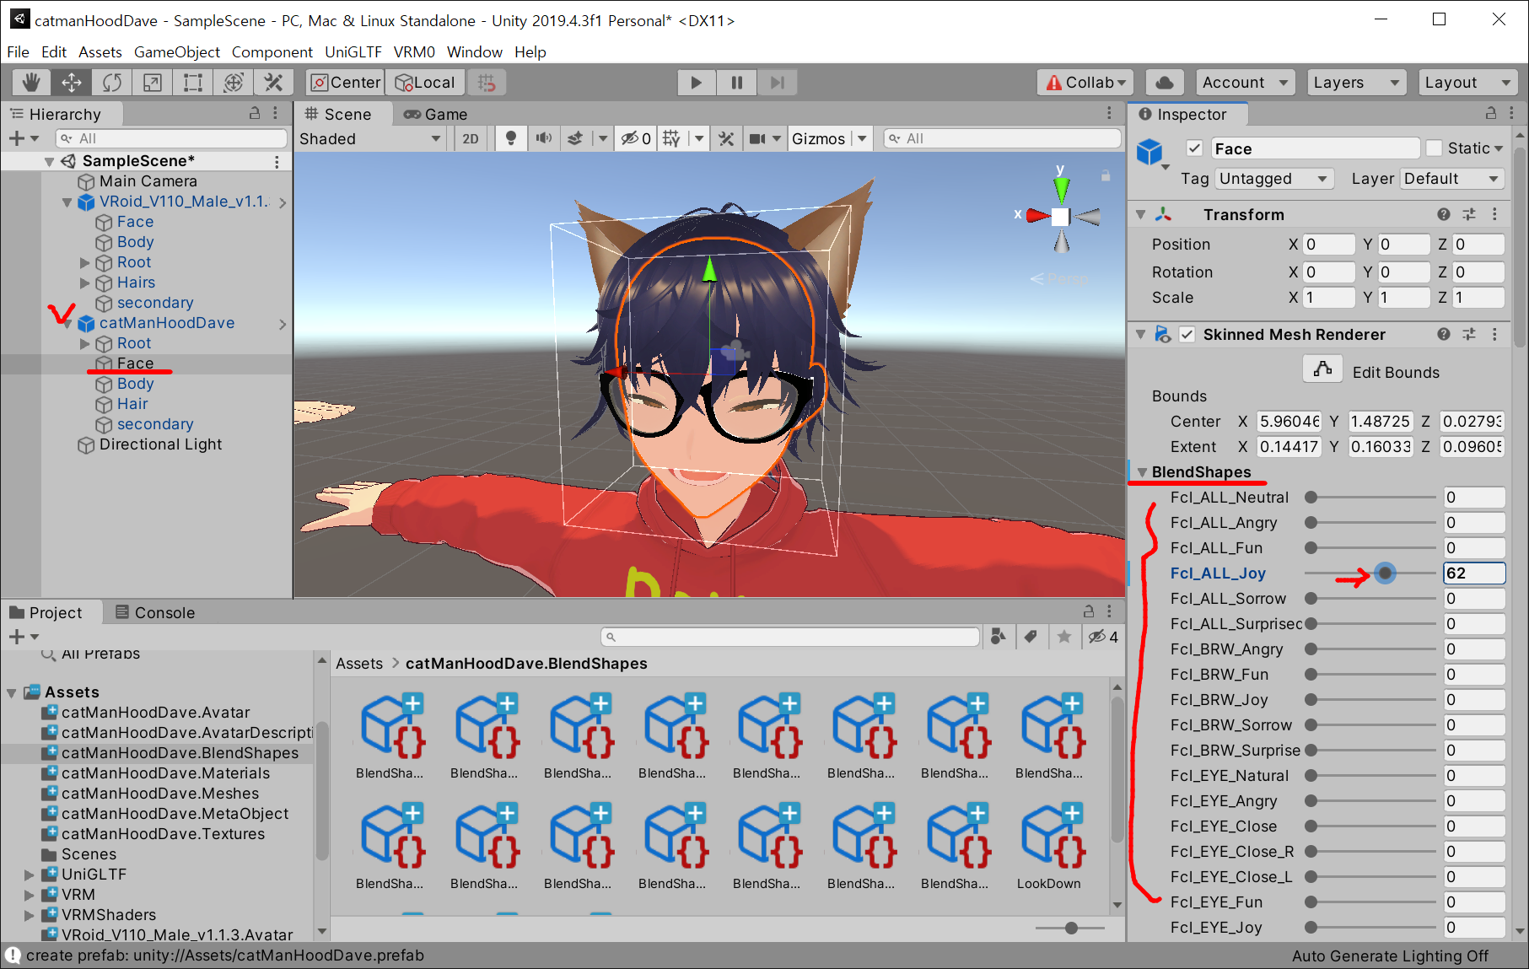This screenshot has width=1529, height=969.
Task: Select the Rotate tool
Action: tap(112, 83)
